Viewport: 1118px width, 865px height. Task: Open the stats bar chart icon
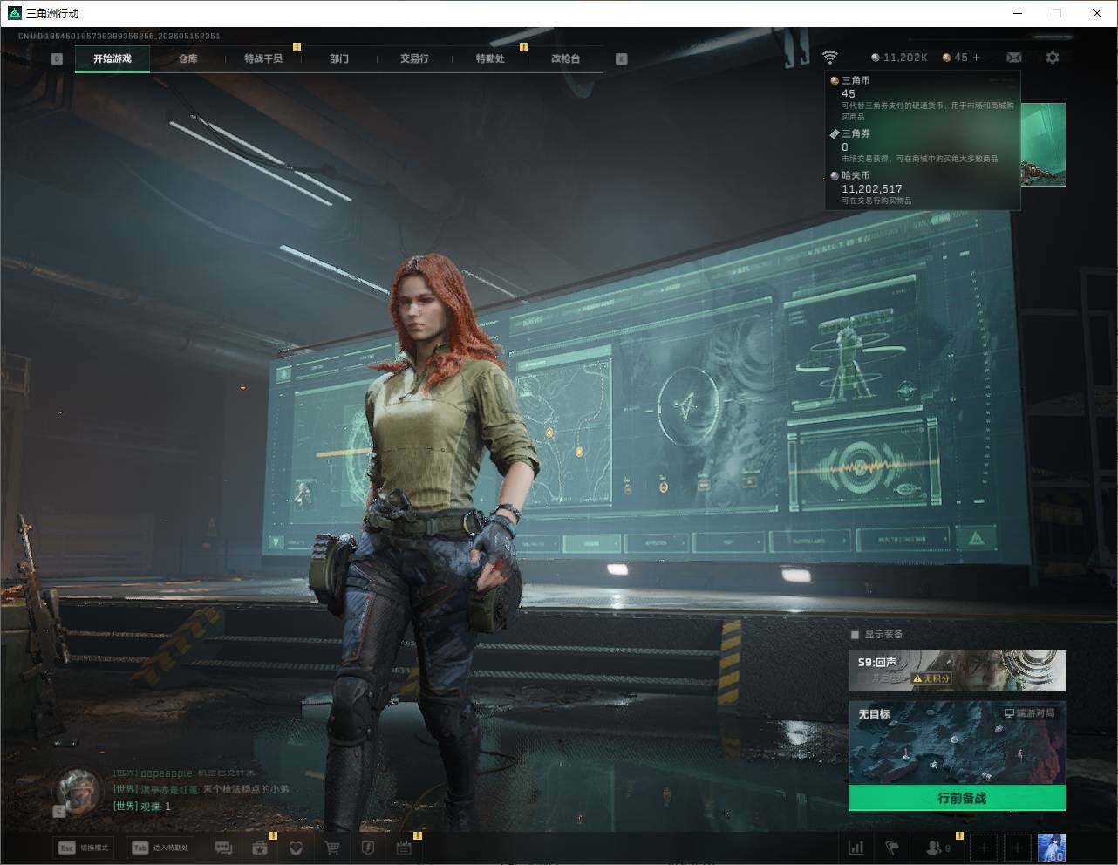click(x=856, y=848)
